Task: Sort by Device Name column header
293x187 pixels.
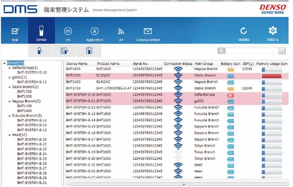Action: 77,64
